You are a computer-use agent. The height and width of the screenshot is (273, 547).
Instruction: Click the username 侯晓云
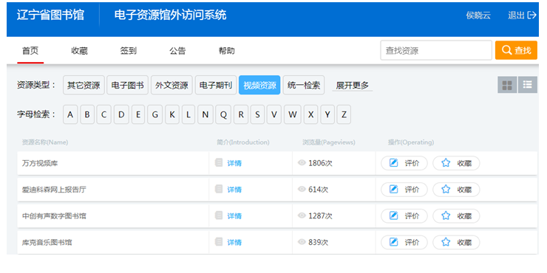tap(478, 15)
